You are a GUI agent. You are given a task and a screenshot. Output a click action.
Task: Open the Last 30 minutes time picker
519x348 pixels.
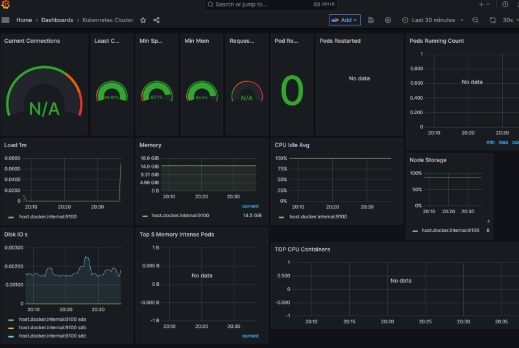433,20
